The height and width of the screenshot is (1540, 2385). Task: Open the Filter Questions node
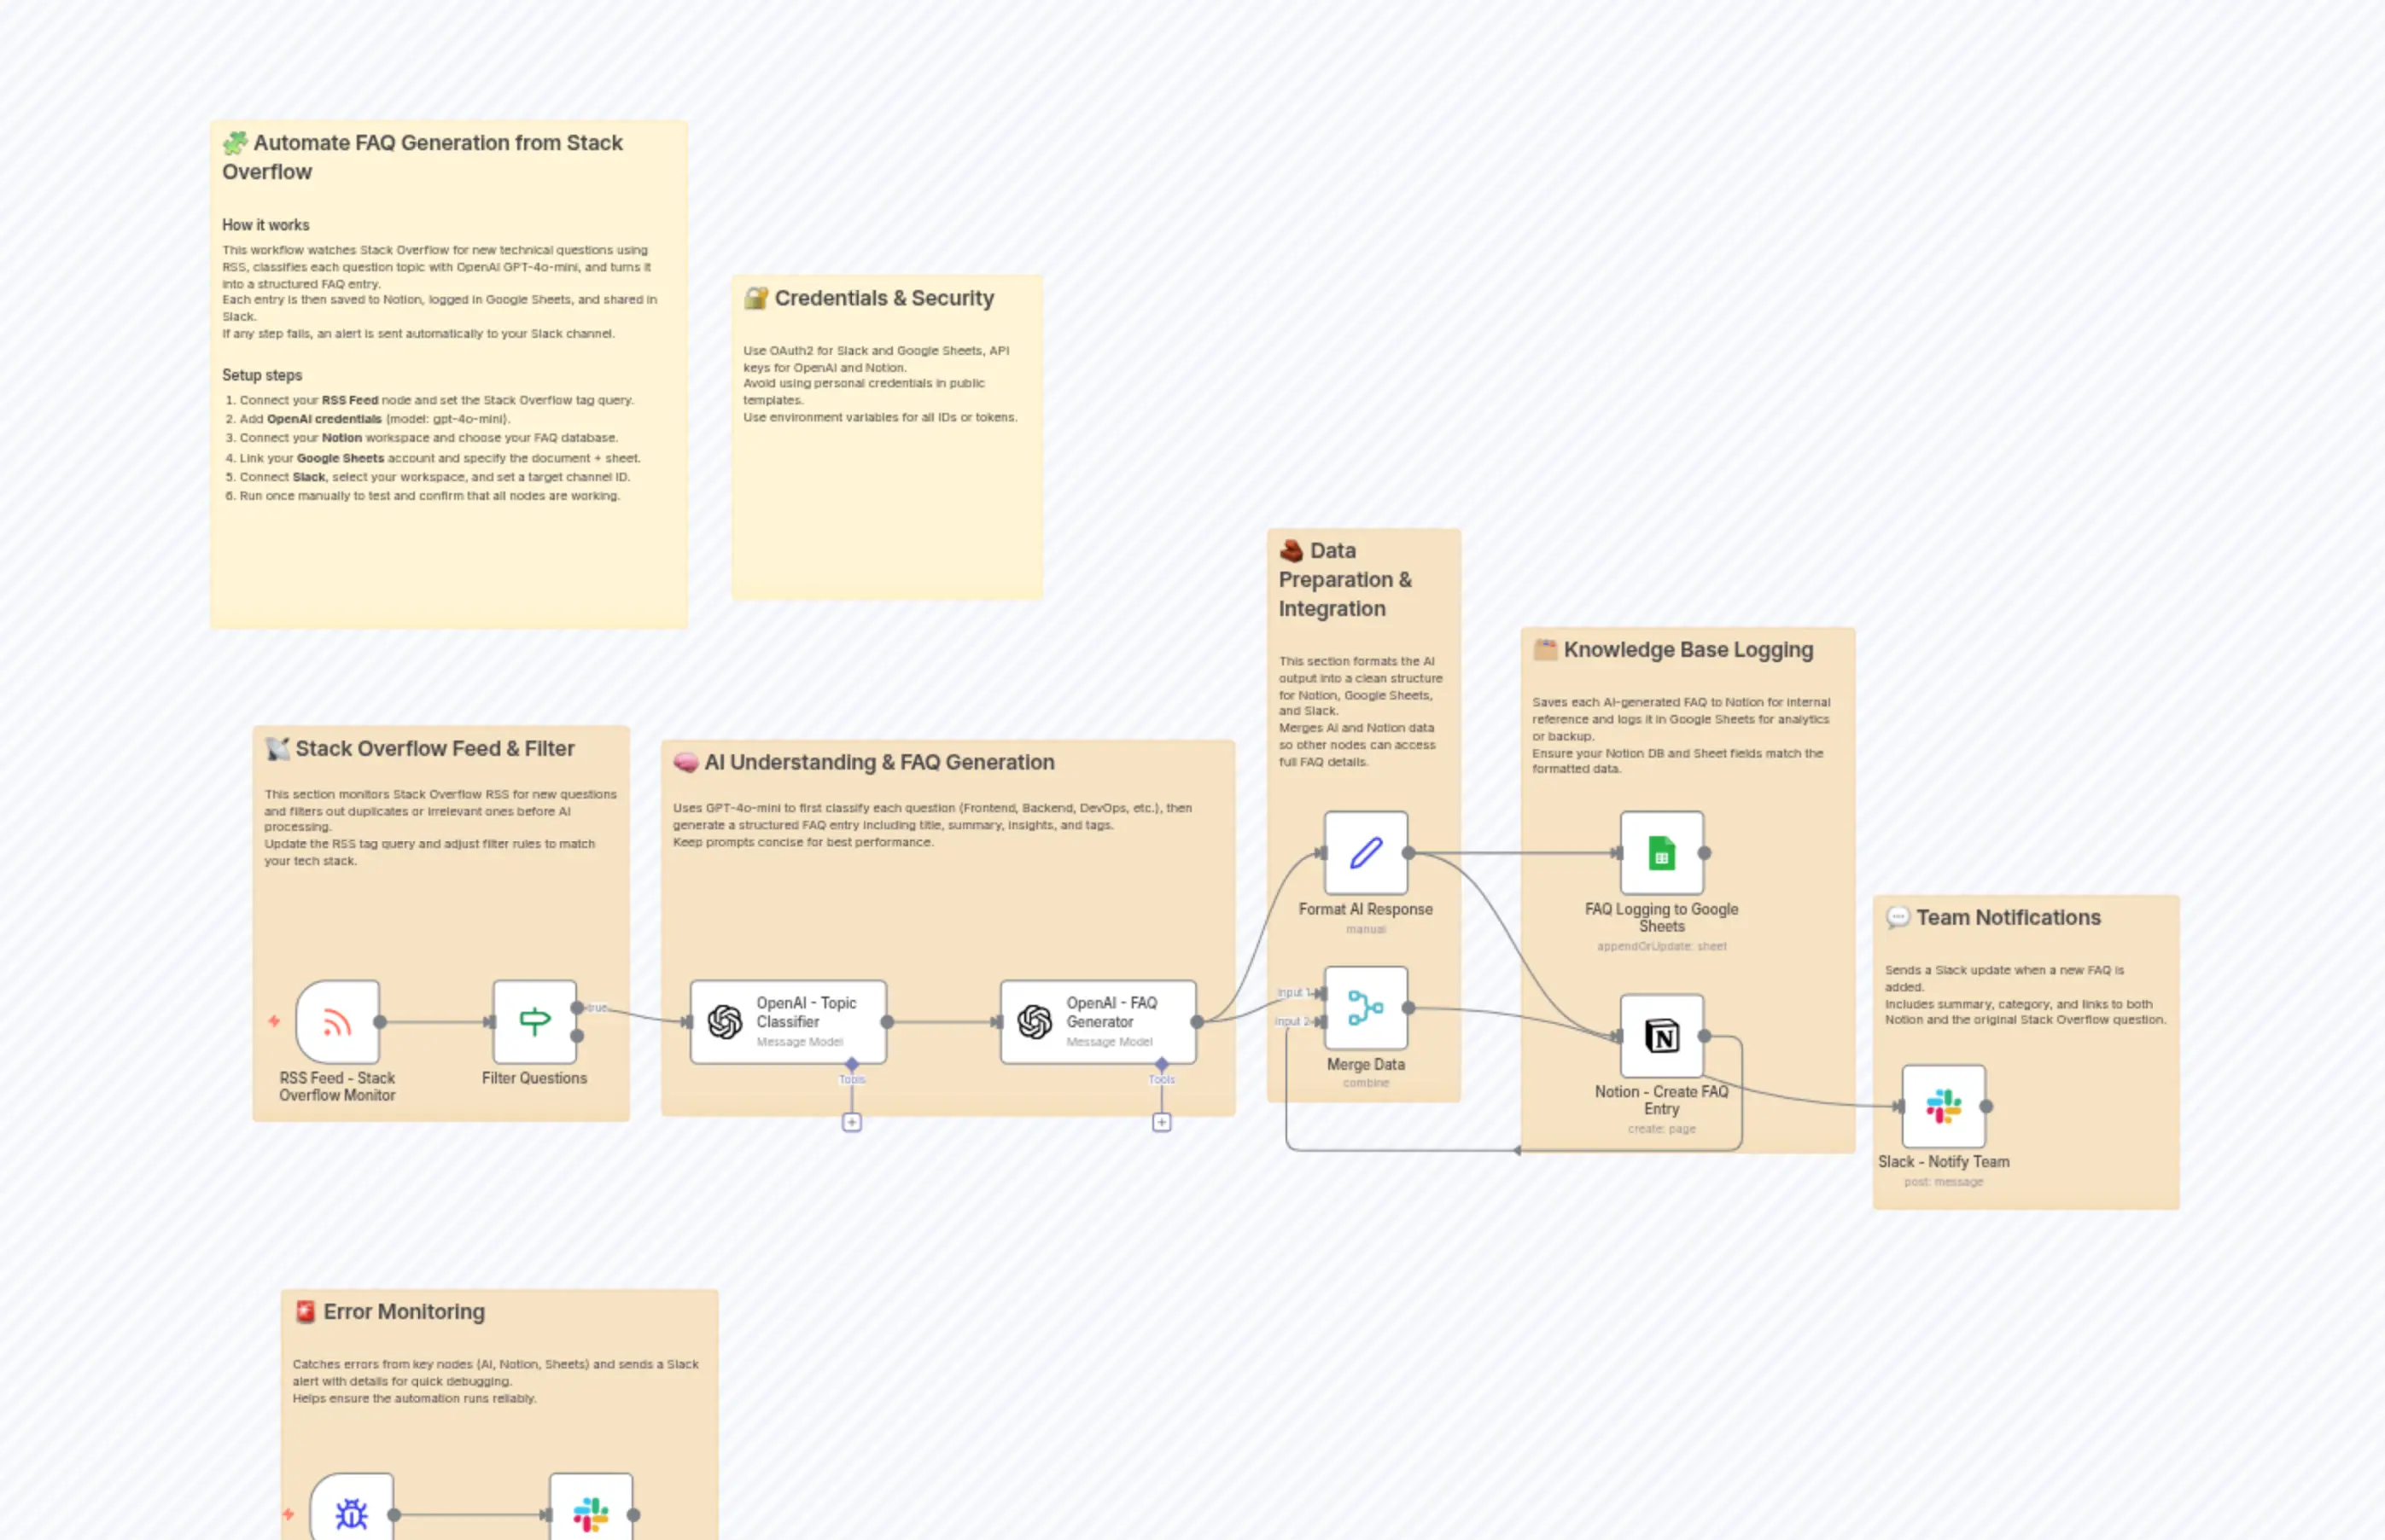point(534,1020)
